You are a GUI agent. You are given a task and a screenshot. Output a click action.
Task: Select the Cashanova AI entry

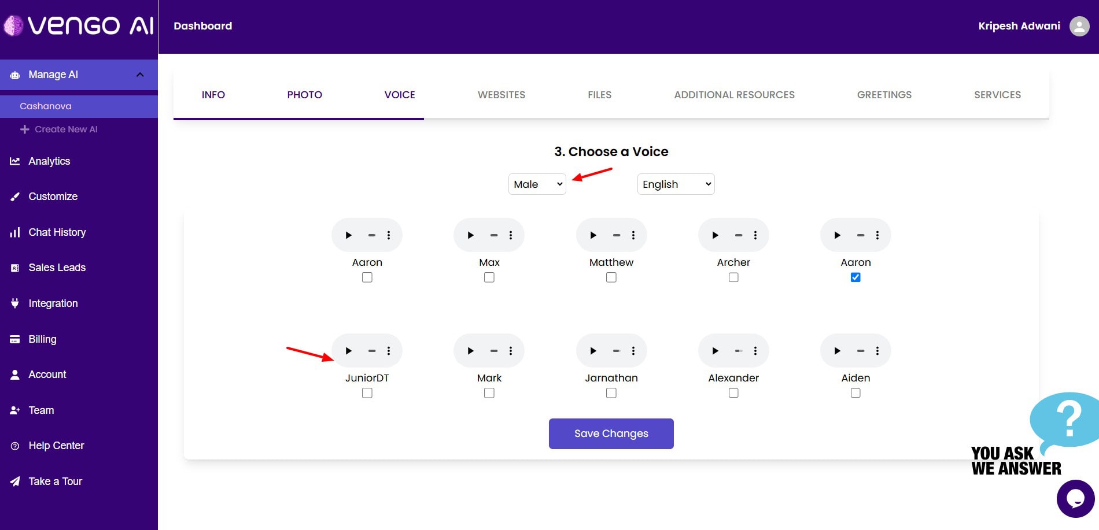79,106
